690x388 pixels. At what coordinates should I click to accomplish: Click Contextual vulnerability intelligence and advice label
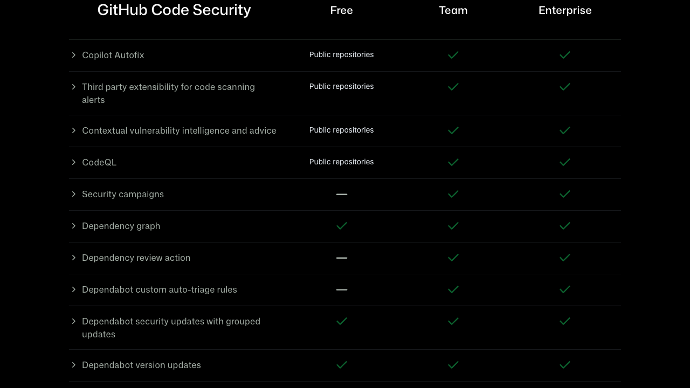[179, 130]
